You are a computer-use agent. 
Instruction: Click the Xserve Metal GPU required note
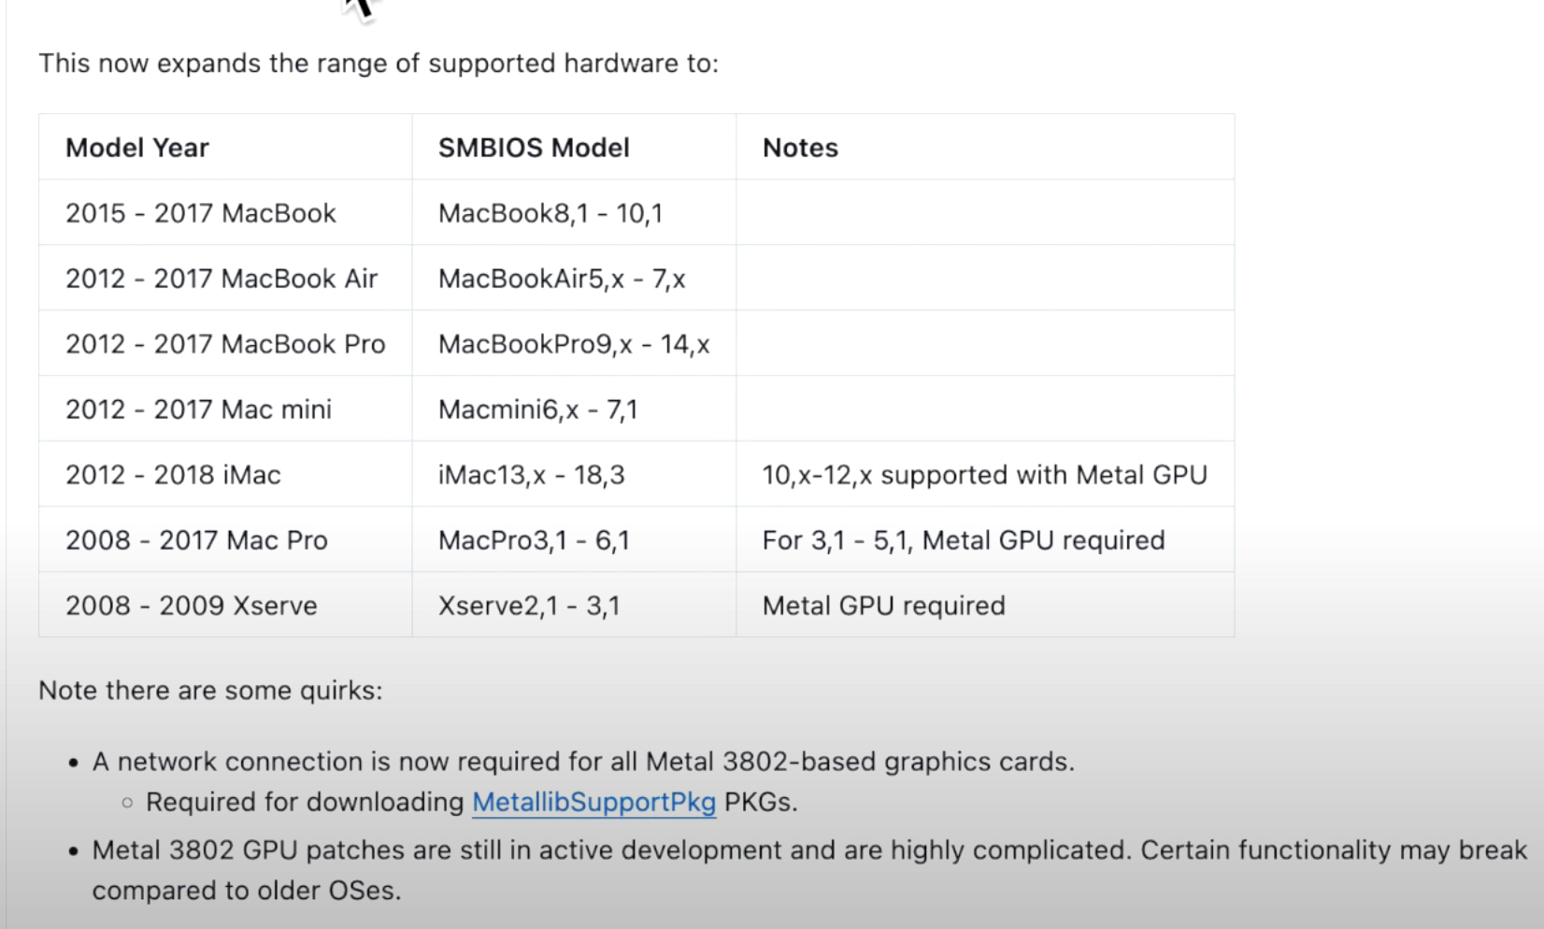pyautogui.click(x=883, y=606)
